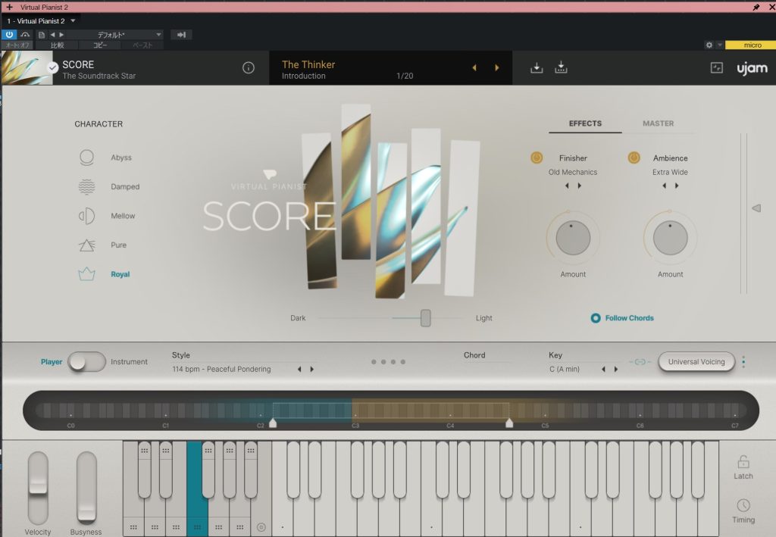Go to next preset after The Thinker
The image size is (776, 537).
tap(497, 68)
